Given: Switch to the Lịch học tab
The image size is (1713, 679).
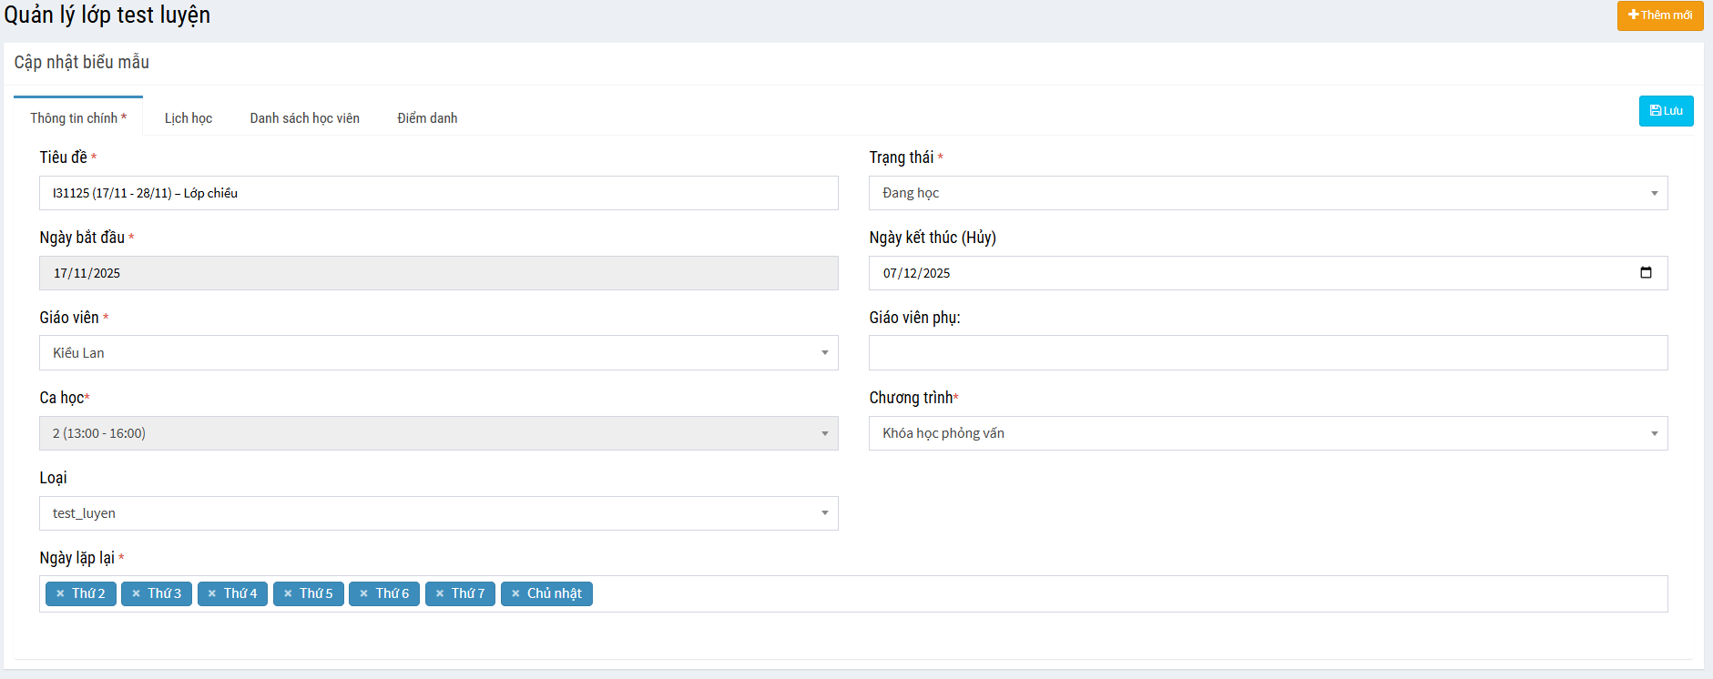Looking at the screenshot, I should click(x=189, y=118).
